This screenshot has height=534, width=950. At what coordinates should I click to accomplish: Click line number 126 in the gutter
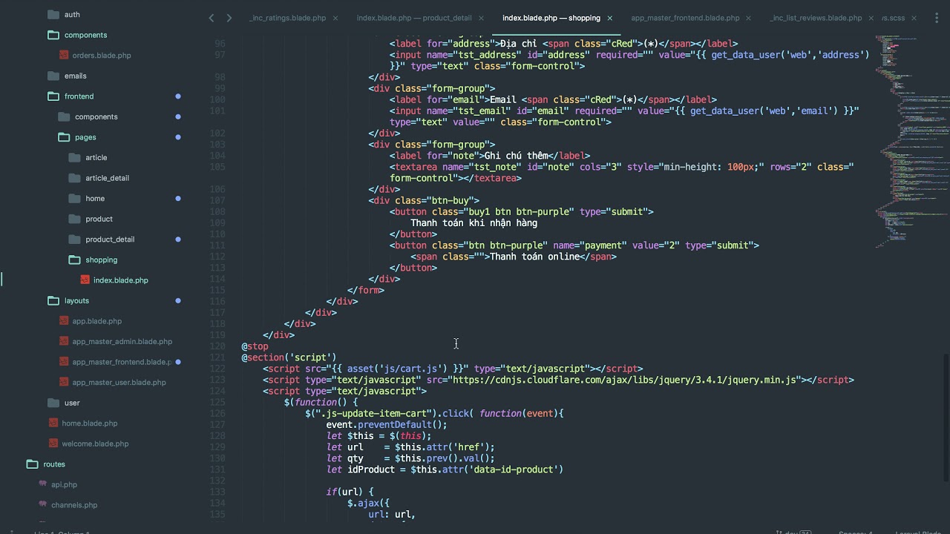(217, 413)
